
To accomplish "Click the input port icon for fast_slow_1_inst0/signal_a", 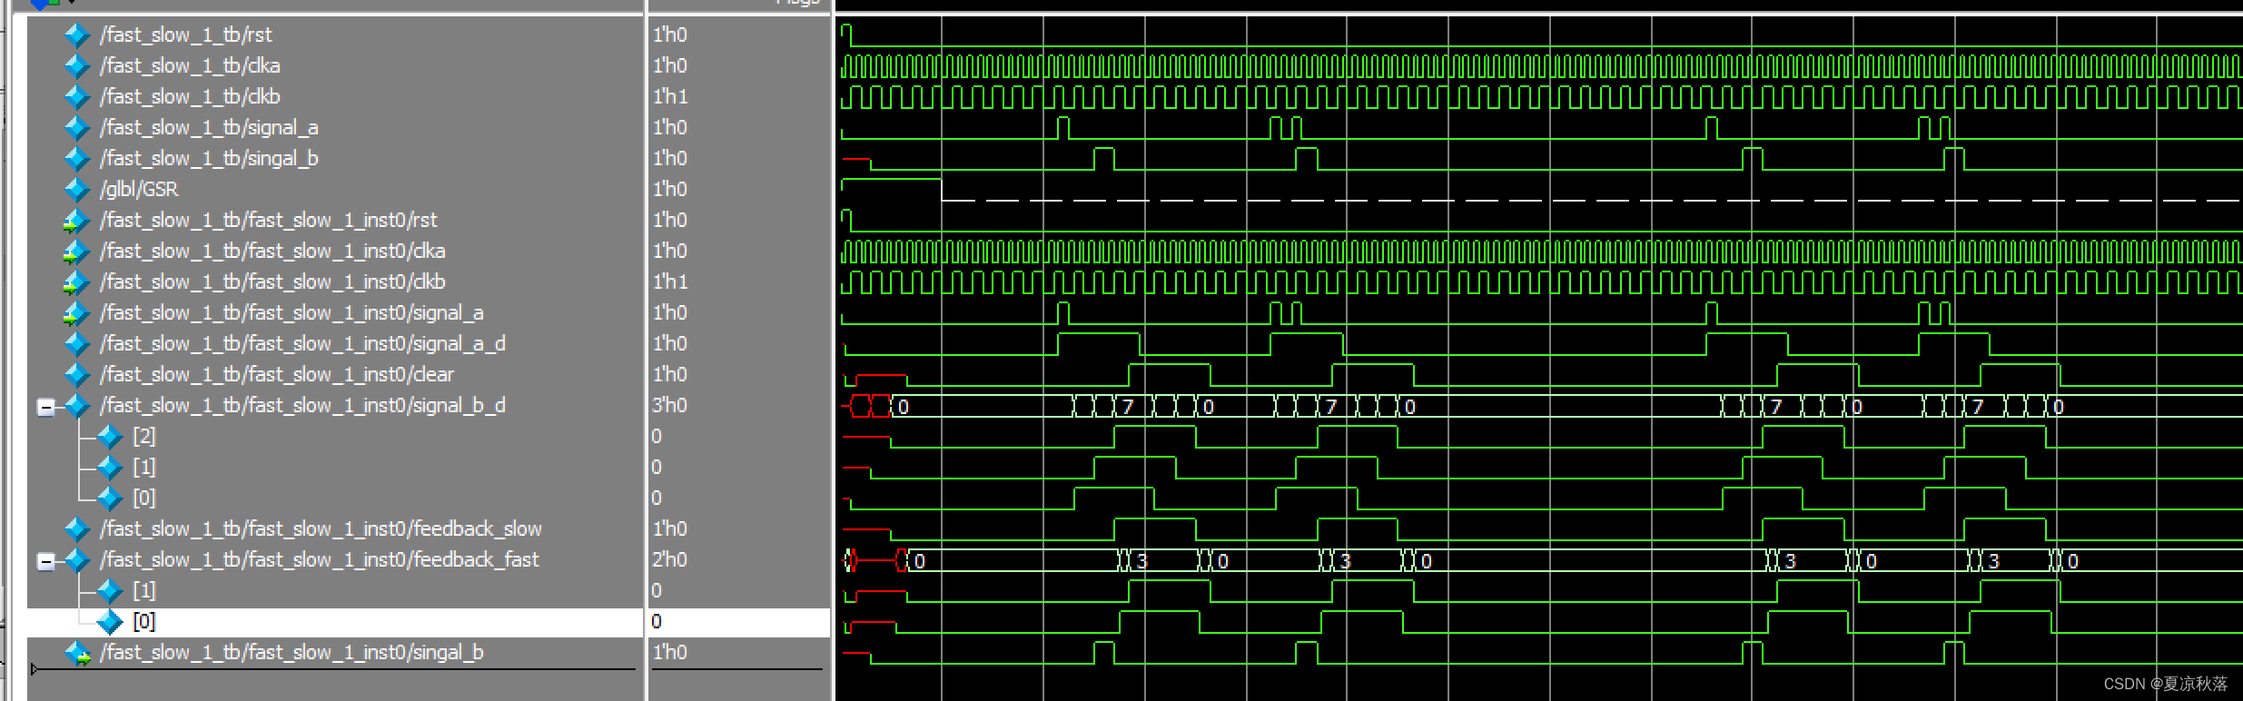I will [x=76, y=313].
